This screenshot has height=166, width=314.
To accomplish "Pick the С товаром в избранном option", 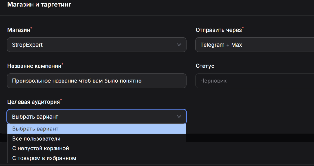I will (44, 158).
